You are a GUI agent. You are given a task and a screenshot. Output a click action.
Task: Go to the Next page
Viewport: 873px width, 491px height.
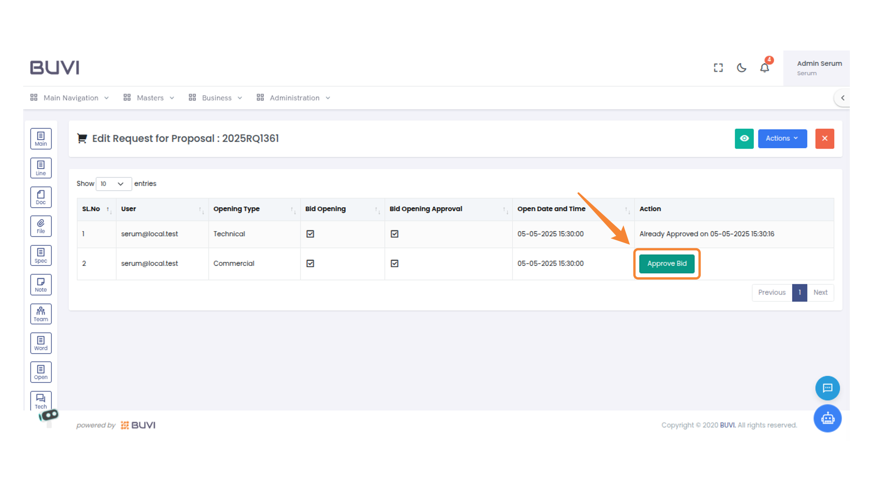tap(820, 292)
